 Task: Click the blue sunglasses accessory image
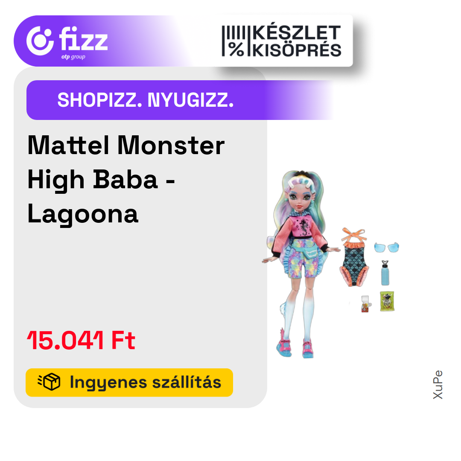click(387, 247)
